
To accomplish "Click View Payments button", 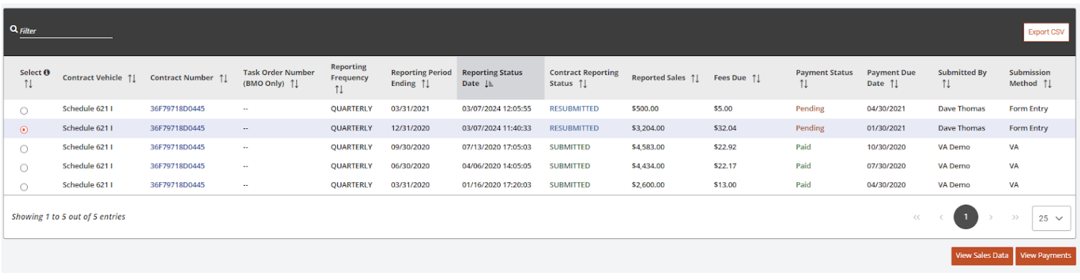I will tap(1045, 256).
